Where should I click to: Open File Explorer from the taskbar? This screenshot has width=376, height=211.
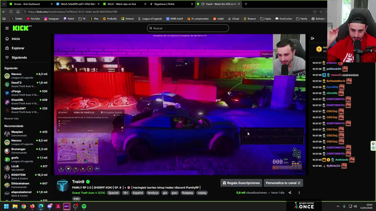click(15, 206)
